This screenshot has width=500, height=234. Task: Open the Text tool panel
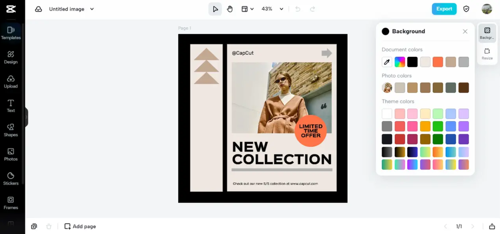[11, 106]
